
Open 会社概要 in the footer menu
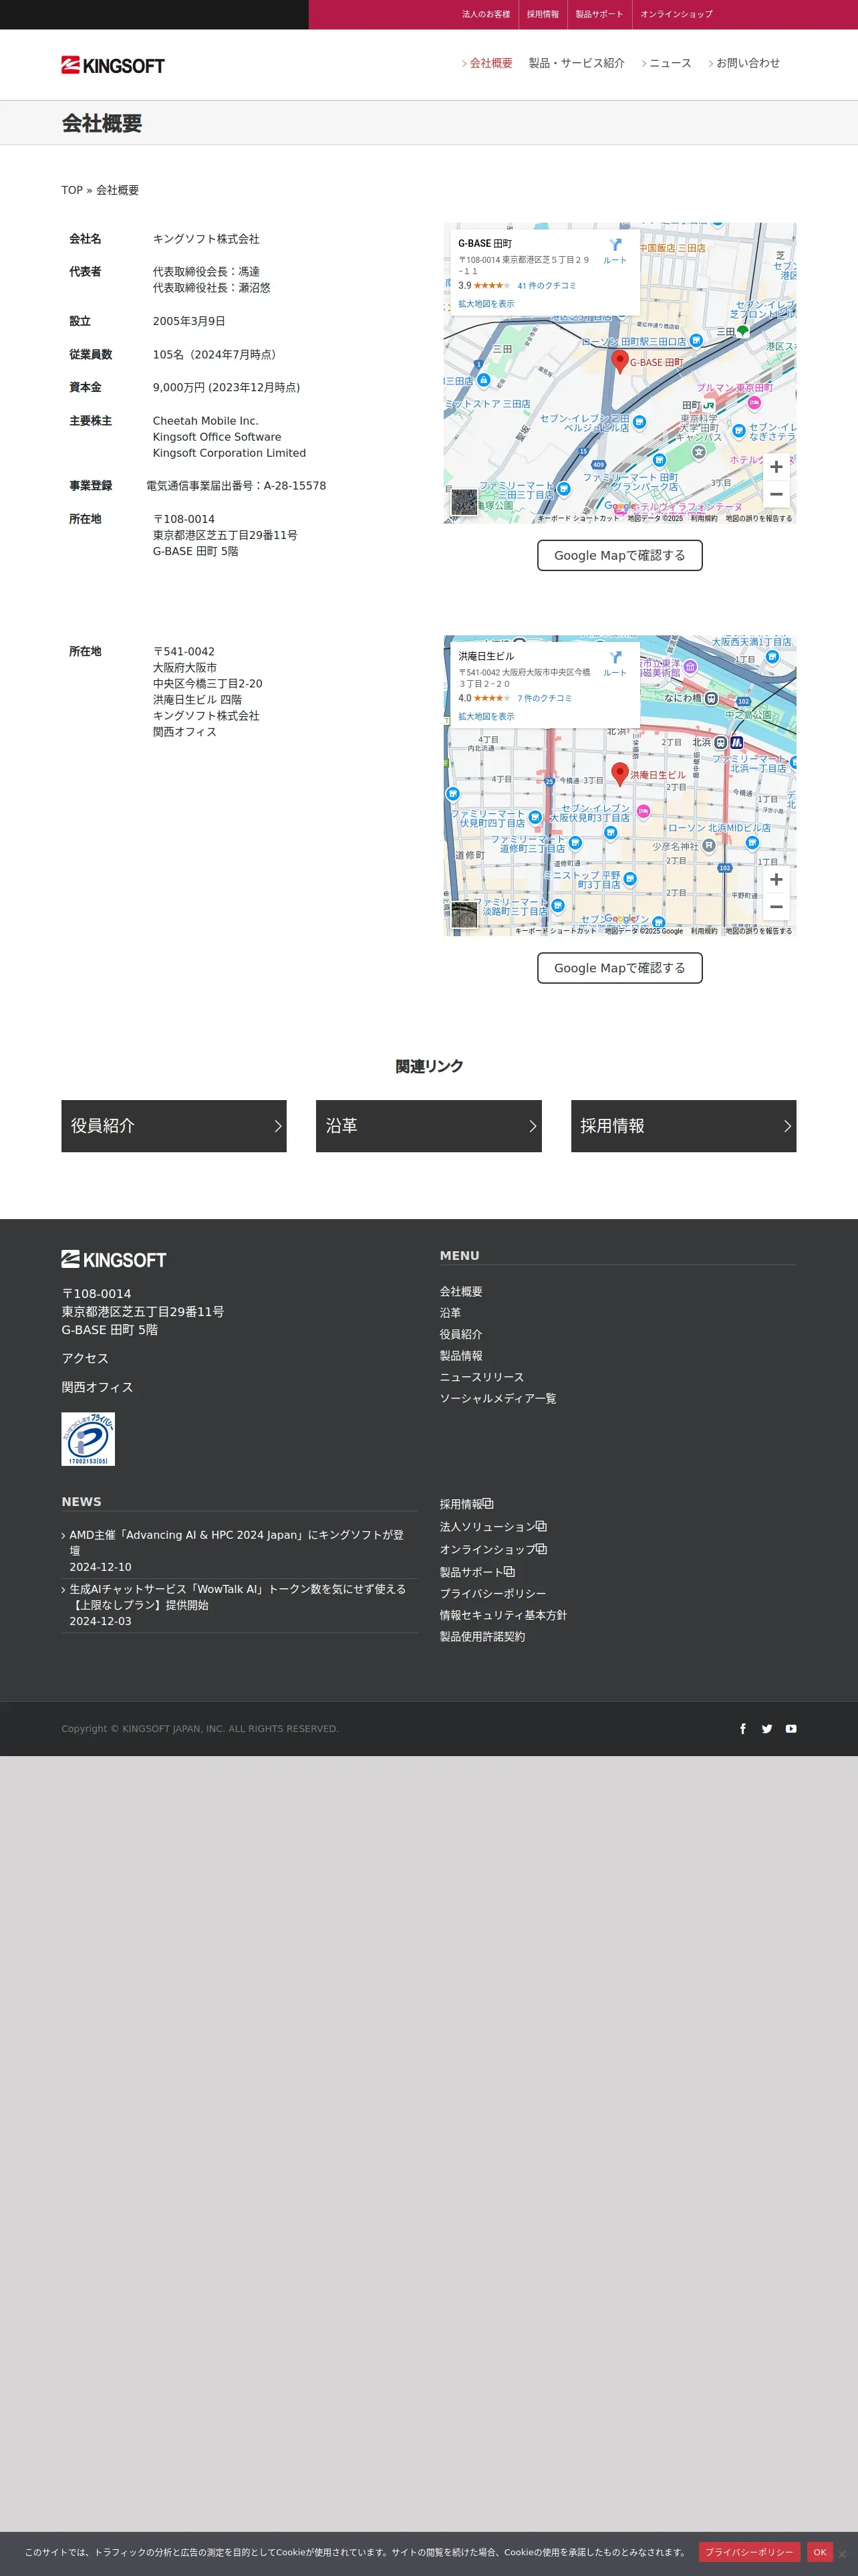click(x=460, y=1292)
